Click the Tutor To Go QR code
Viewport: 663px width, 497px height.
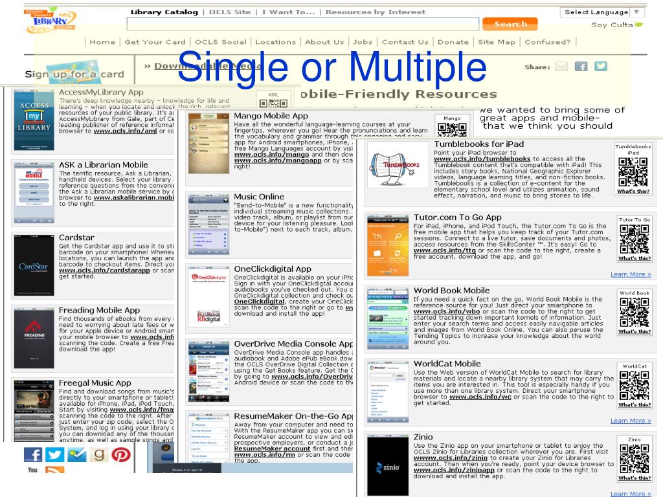pyautogui.click(x=635, y=239)
